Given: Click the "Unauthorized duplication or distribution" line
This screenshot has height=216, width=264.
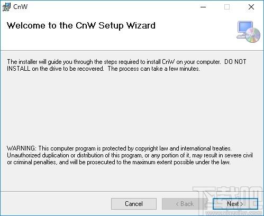Looking at the screenshot, I should click(x=130, y=155).
